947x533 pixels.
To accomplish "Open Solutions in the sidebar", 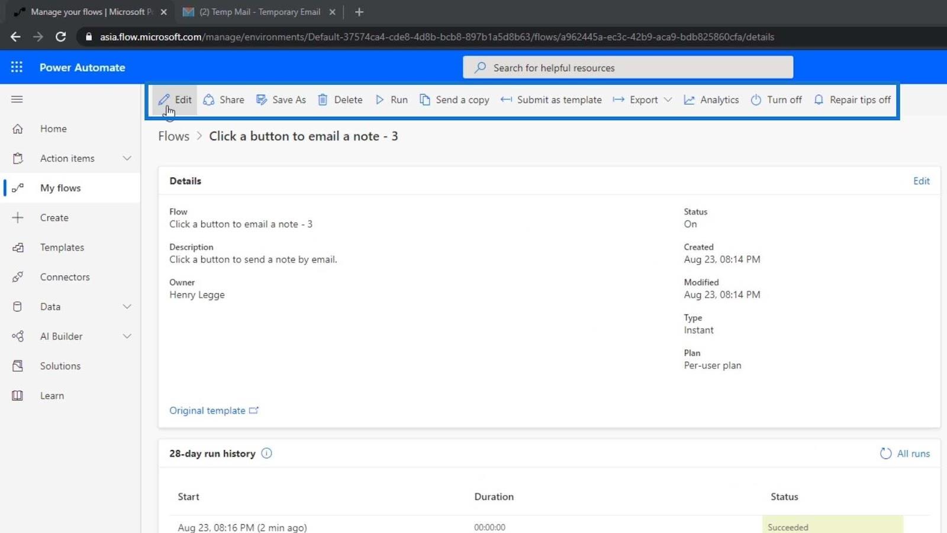I will point(60,365).
